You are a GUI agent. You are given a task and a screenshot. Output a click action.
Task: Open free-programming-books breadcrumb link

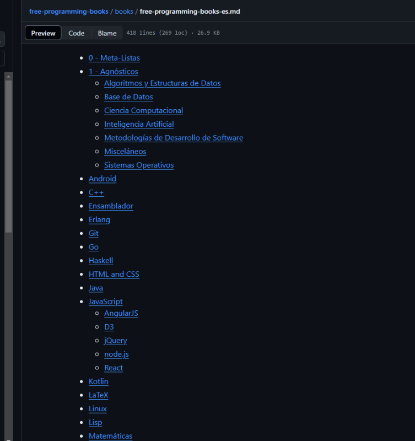[x=68, y=11]
